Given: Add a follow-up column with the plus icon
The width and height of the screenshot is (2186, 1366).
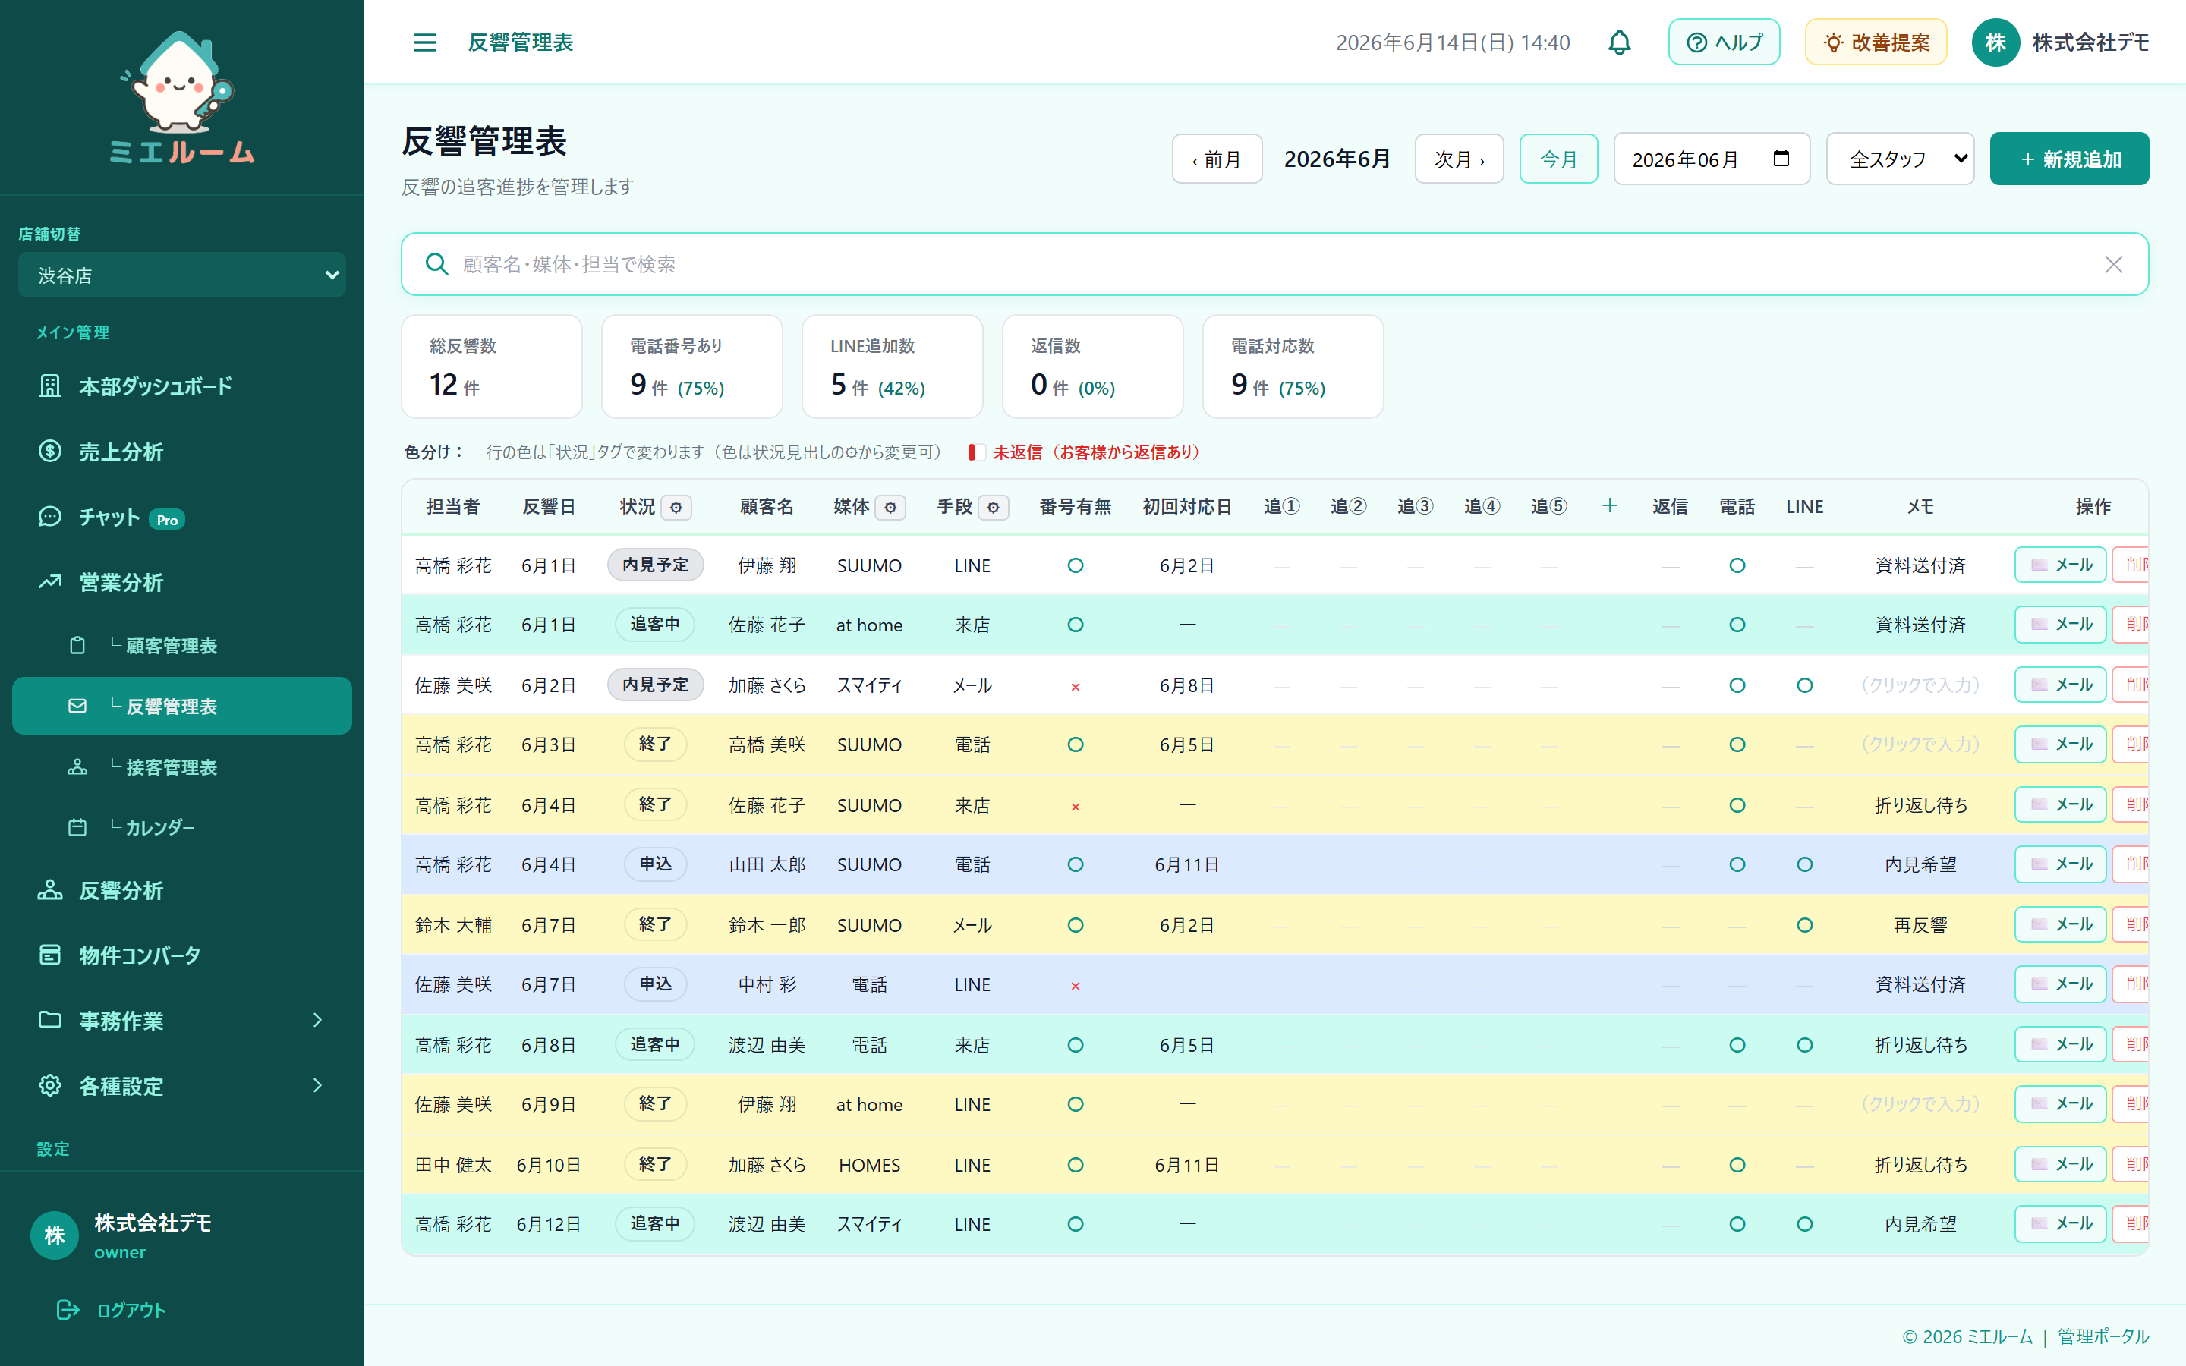Looking at the screenshot, I should (x=1610, y=506).
